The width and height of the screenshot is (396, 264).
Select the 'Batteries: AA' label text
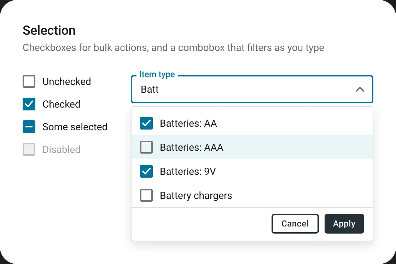[188, 124]
